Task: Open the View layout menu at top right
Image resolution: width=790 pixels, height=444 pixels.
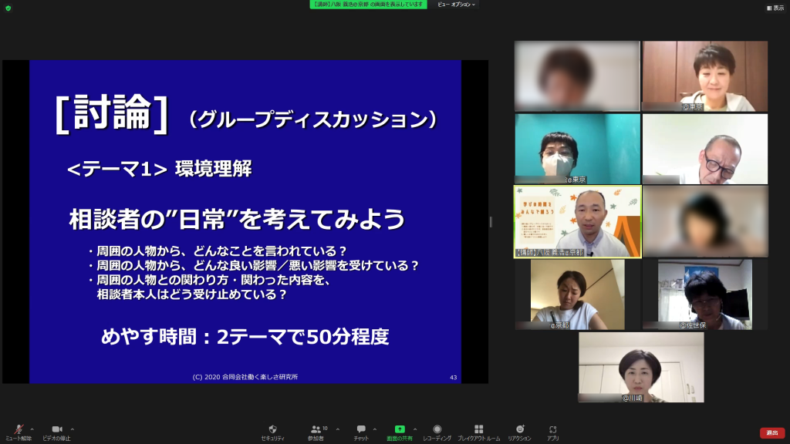Action: [775, 8]
